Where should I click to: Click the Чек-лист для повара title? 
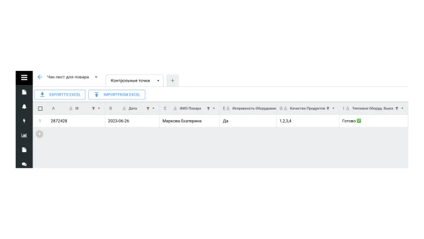(x=68, y=77)
